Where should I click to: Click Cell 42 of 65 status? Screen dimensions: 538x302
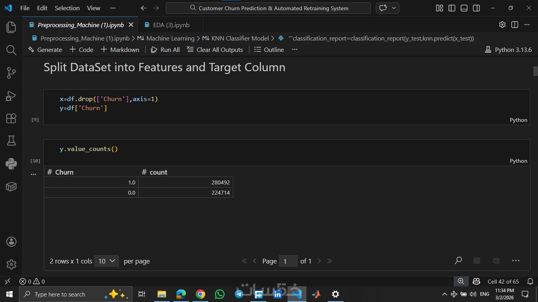click(x=503, y=281)
